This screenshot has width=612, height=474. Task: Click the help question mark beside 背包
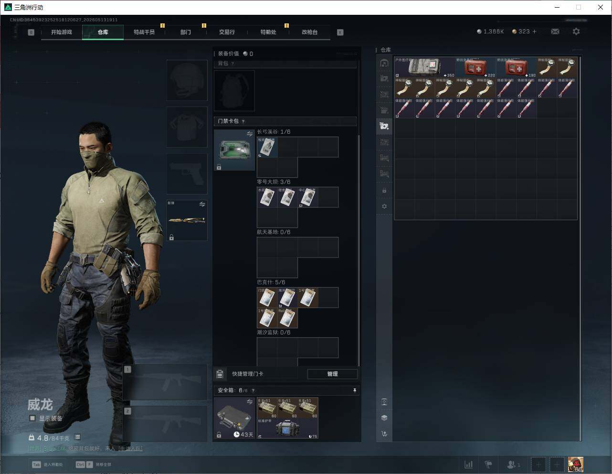tap(233, 64)
